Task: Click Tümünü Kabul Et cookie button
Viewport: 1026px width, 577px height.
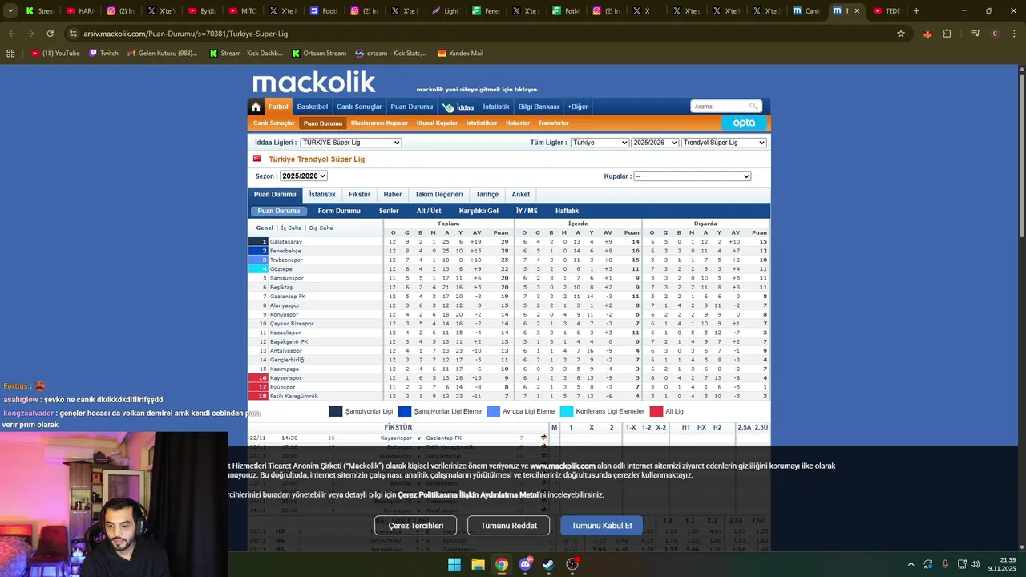Action: 601,526
